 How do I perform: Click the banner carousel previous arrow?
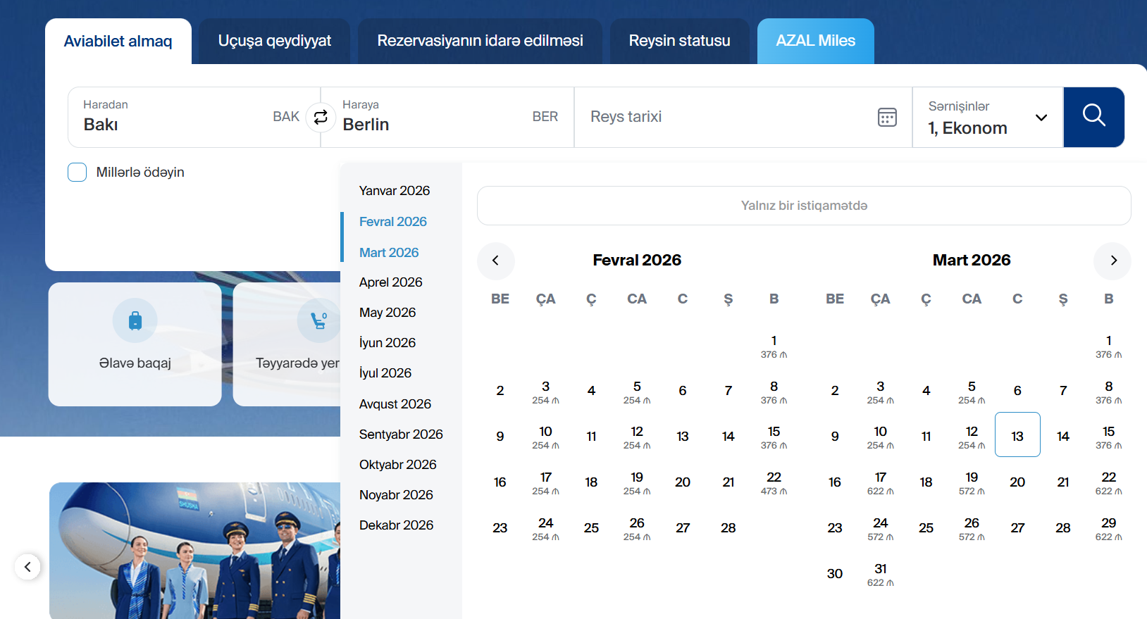click(x=27, y=566)
